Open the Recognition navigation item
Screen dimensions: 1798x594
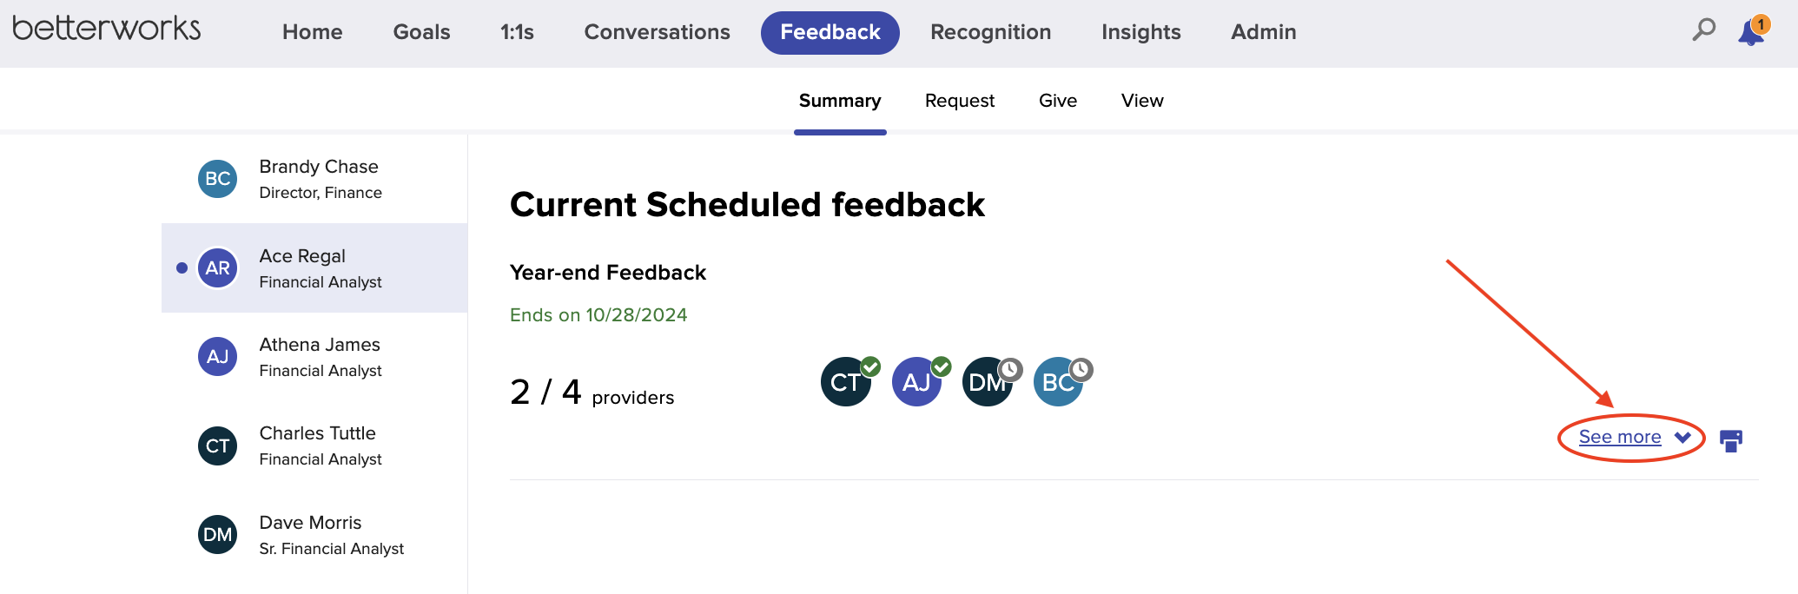[x=991, y=32]
